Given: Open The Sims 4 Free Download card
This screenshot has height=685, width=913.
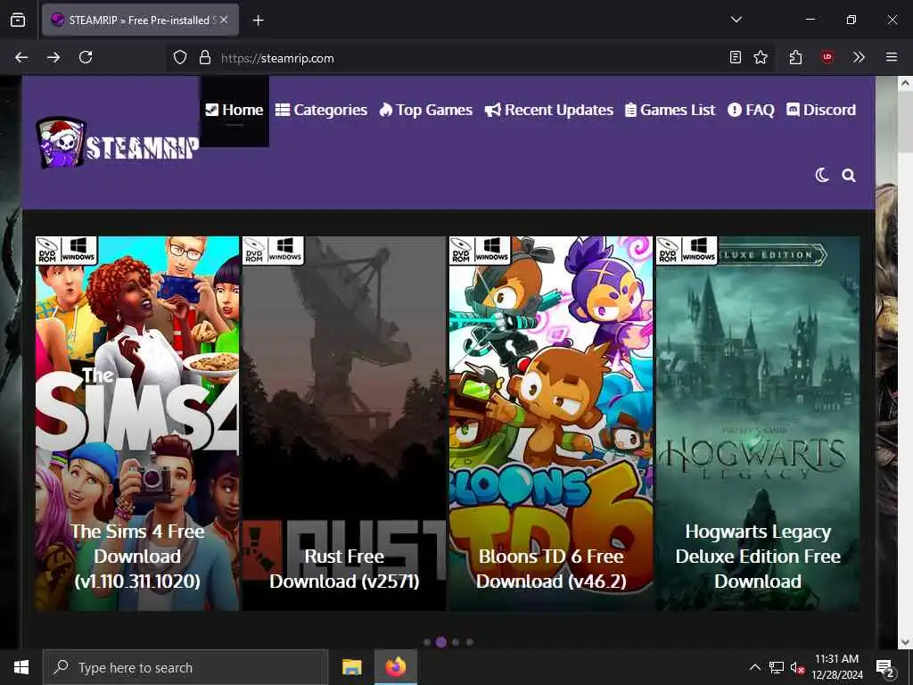Looking at the screenshot, I should click(137, 424).
